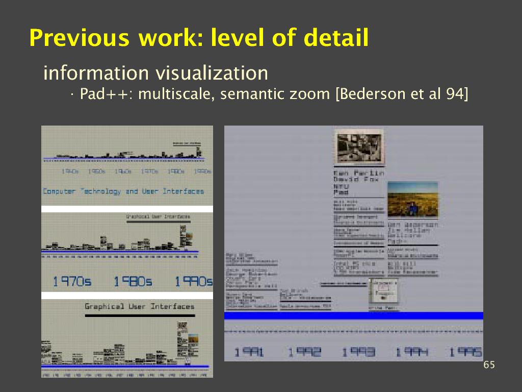The height and width of the screenshot is (392, 522).
Task: Select the large 'Graphical User Interfaces' heading
Action: 139,306
